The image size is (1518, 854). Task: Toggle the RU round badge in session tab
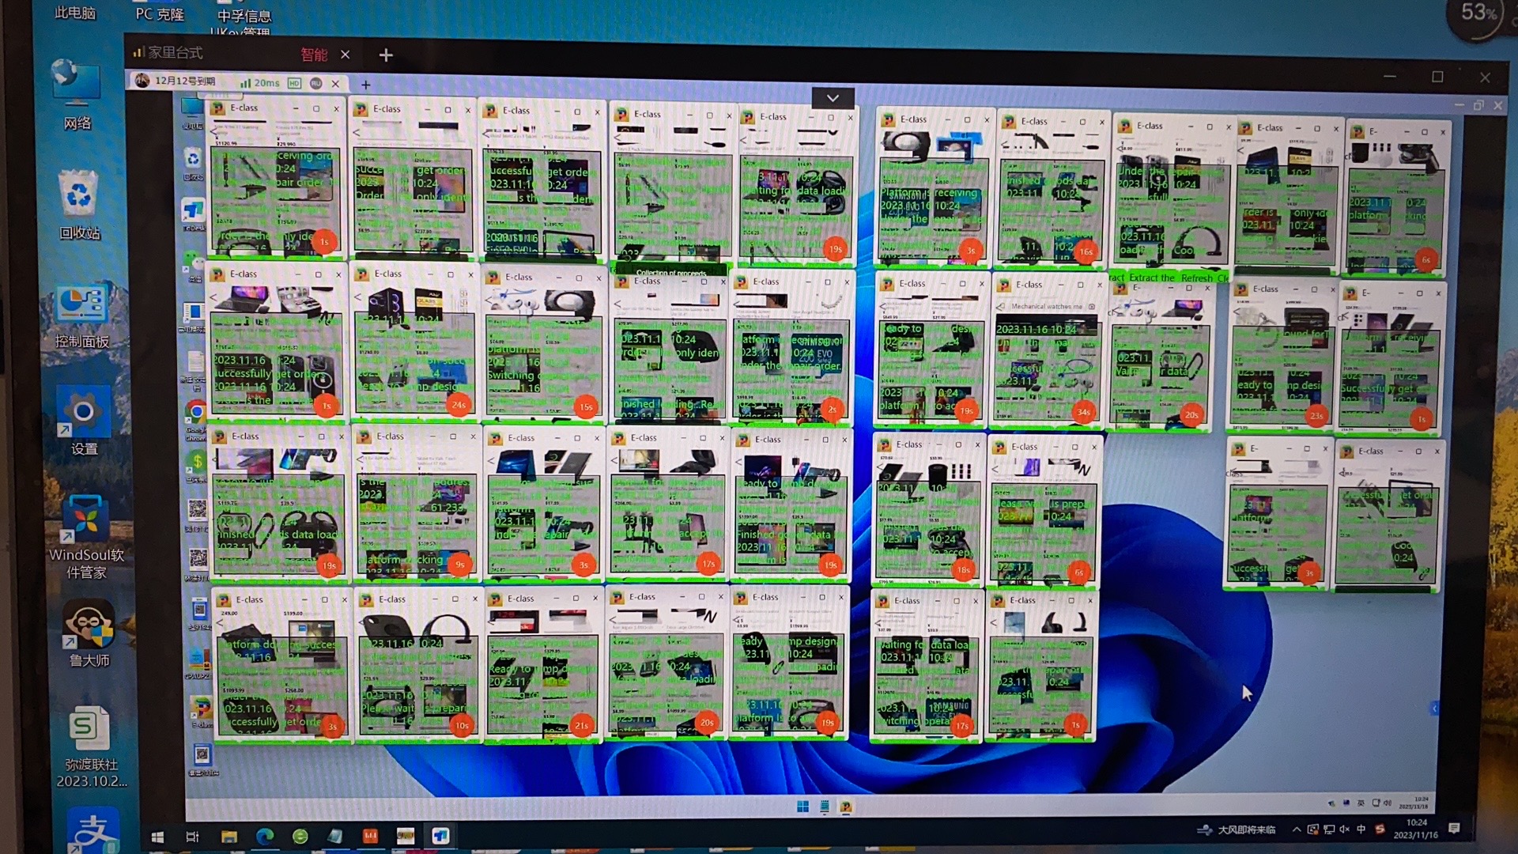pos(315,83)
